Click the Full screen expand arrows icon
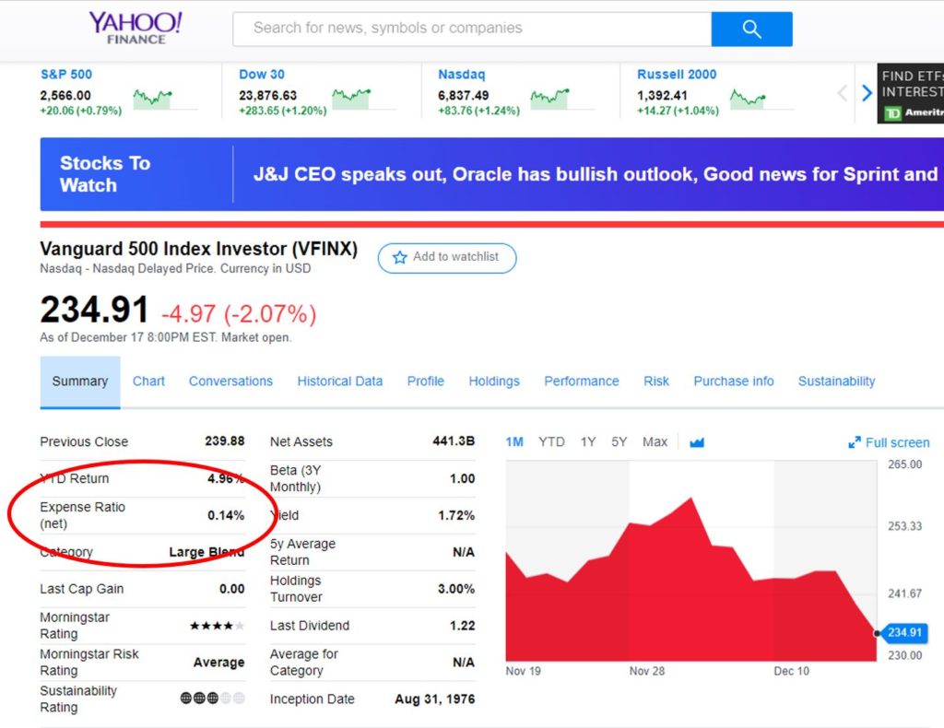 pyautogui.click(x=855, y=443)
